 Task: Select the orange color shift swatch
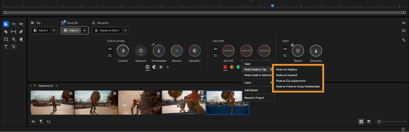232,67
